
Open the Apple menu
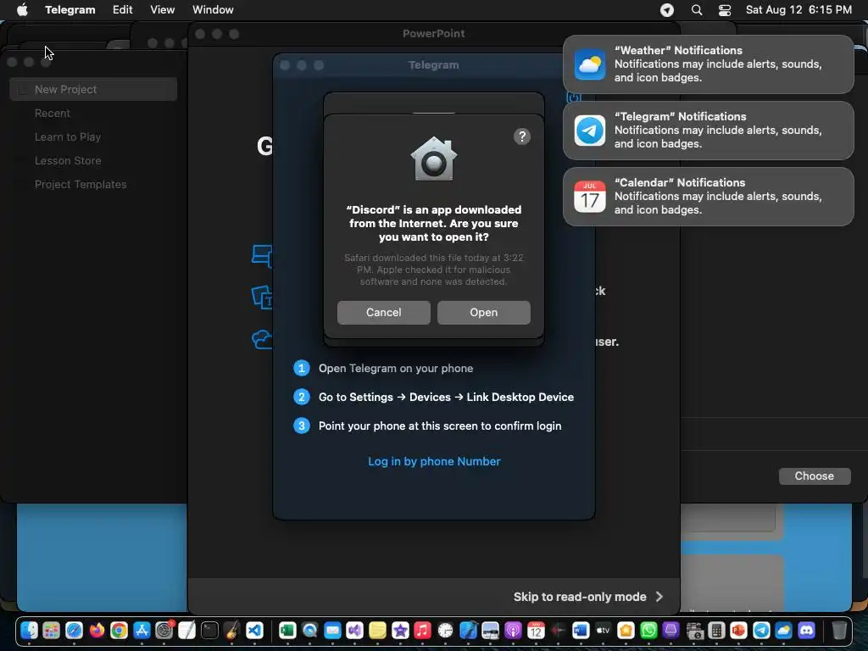click(x=22, y=10)
